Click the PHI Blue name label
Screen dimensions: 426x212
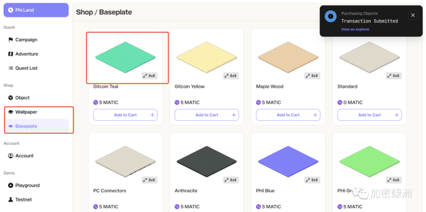(265, 191)
